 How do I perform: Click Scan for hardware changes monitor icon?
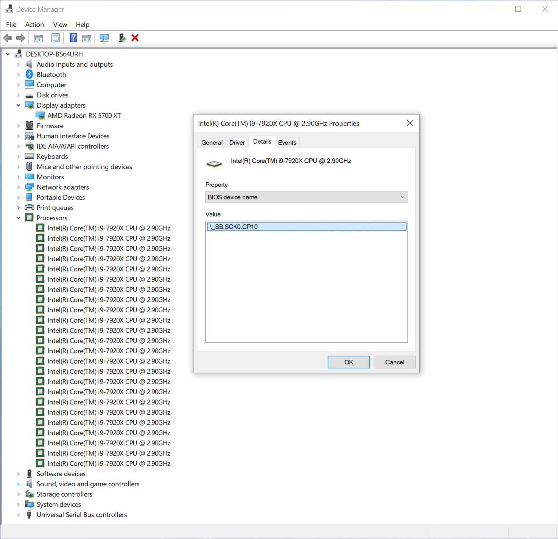tap(104, 38)
